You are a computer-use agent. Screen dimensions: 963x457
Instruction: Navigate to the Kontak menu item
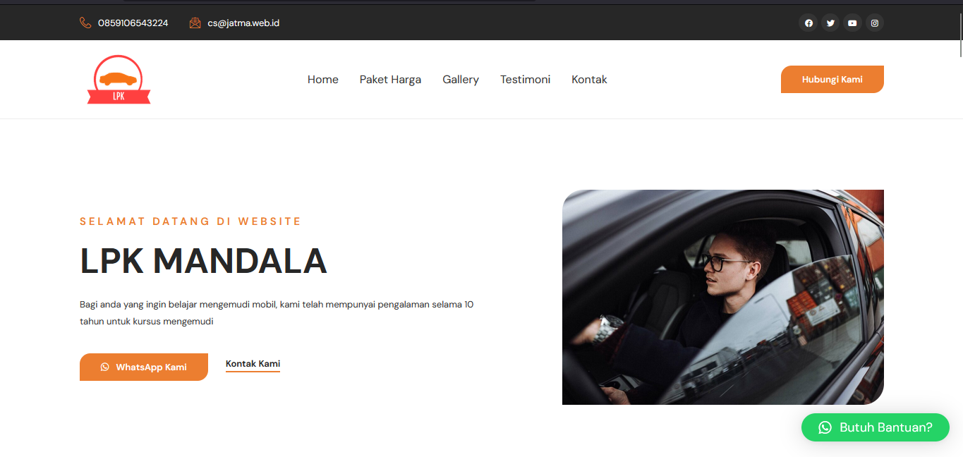pyautogui.click(x=589, y=80)
